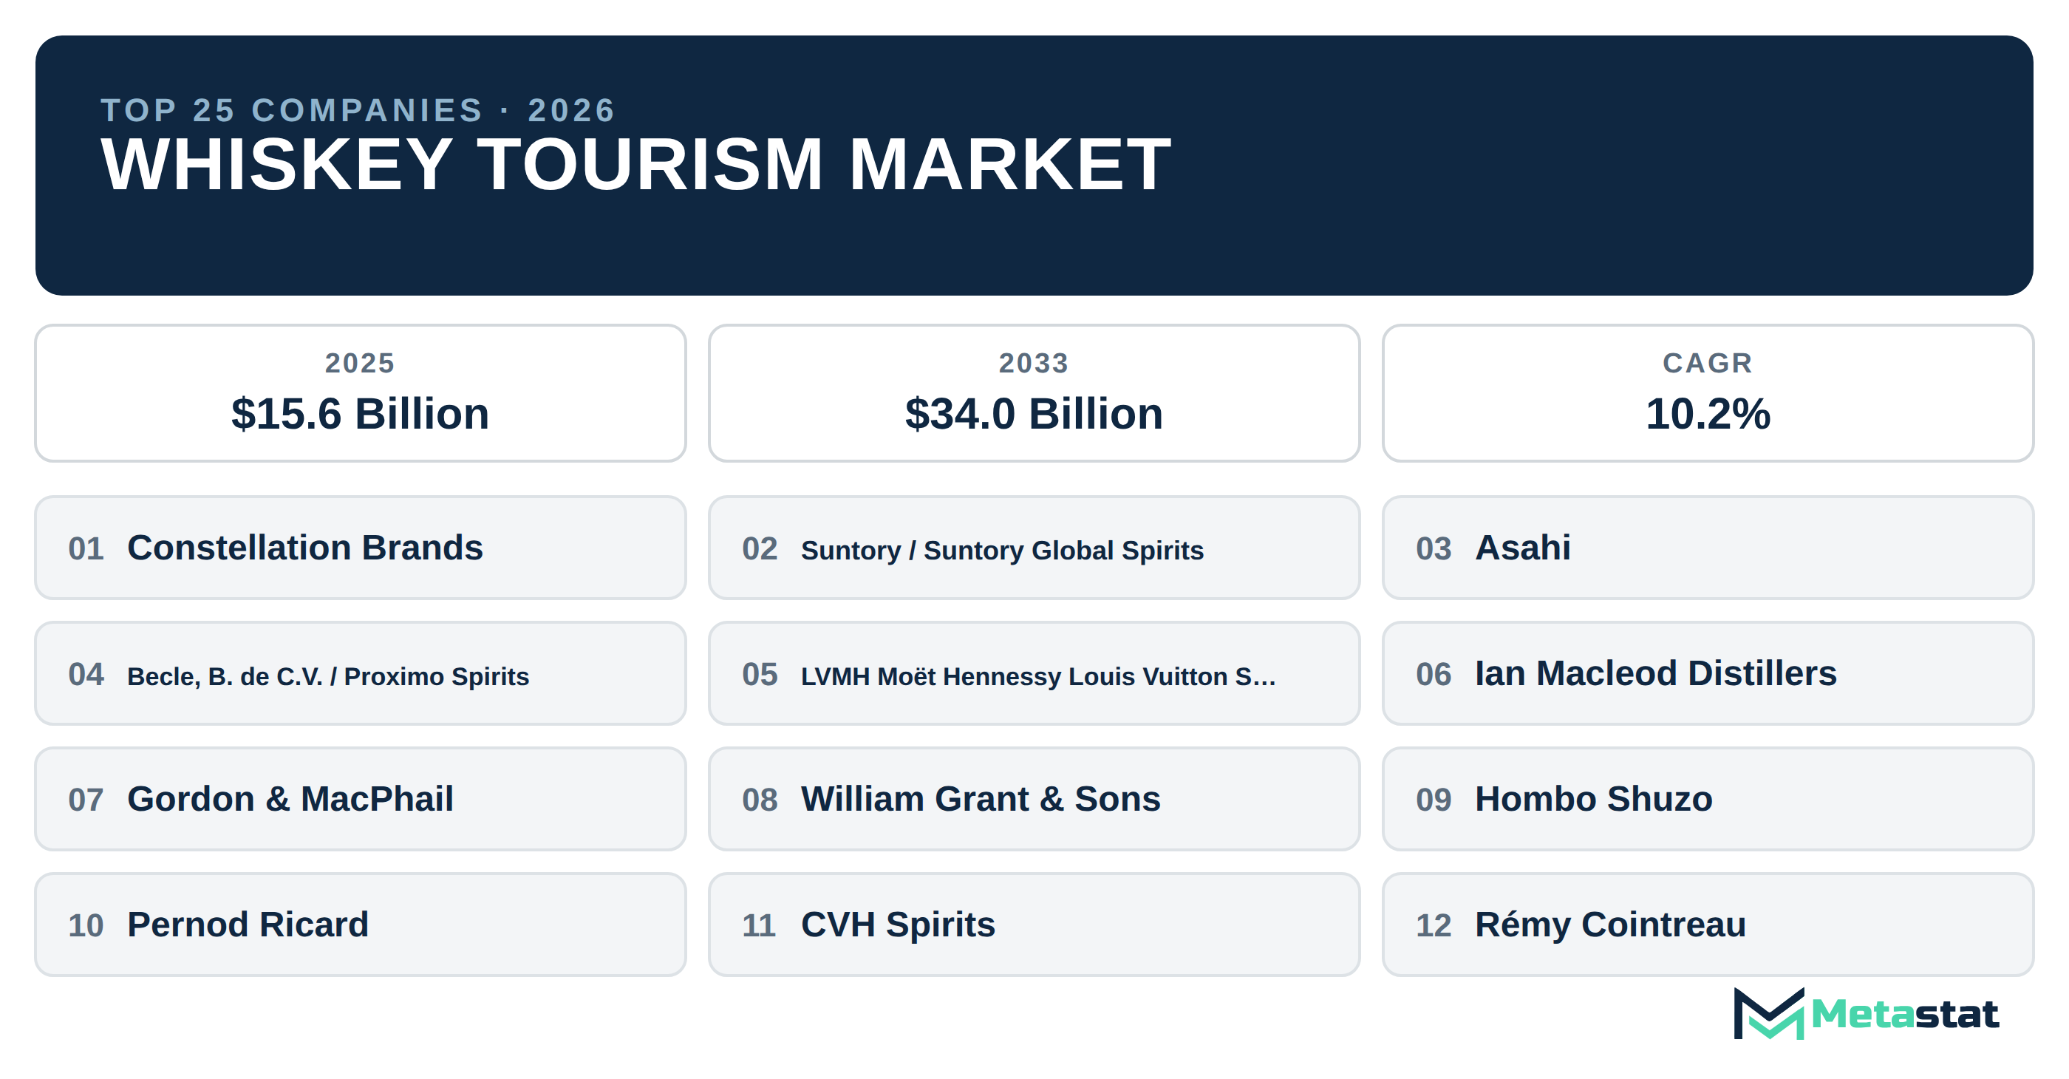Click the 2025 $15.6 Billion stat box
Screen dimensions: 2069x1079
[361, 394]
